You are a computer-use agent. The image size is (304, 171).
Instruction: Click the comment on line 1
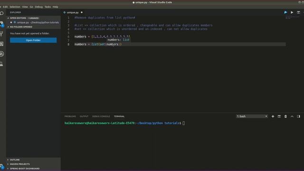coord(104,18)
